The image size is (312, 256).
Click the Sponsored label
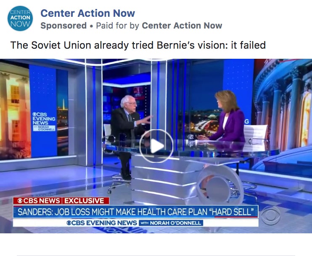(63, 26)
